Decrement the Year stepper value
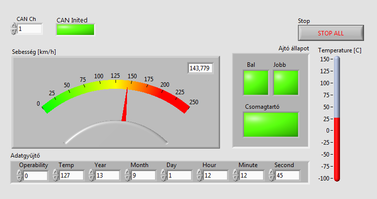This screenshot has width=377, height=199. coord(91,178)
